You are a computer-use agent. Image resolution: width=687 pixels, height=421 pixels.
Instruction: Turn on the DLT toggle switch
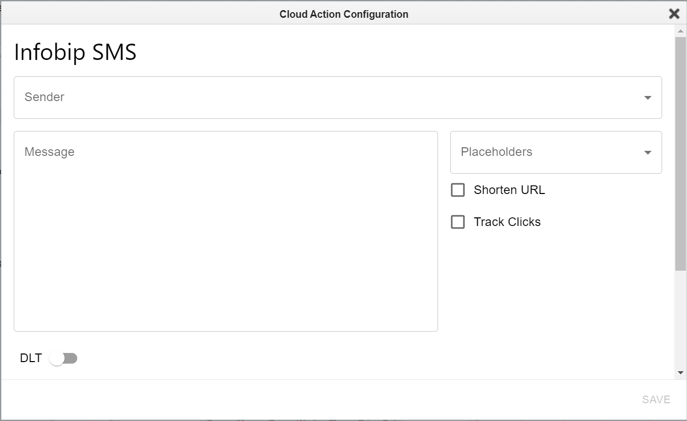[64, 359]
